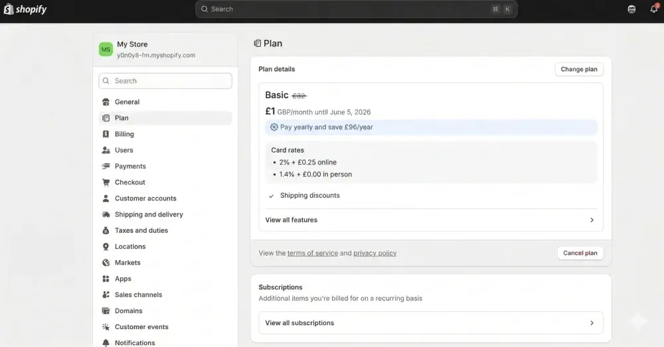Click the Plan page heading icon
The height and width of the screenshot is (347, 664).
click(257, 43)
